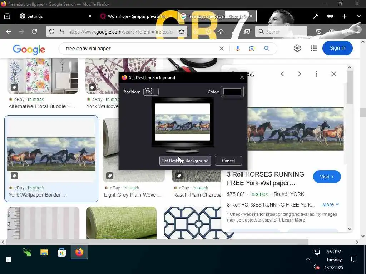
Task: Show previous image in preview panel
Action: [x=282, y=74]
